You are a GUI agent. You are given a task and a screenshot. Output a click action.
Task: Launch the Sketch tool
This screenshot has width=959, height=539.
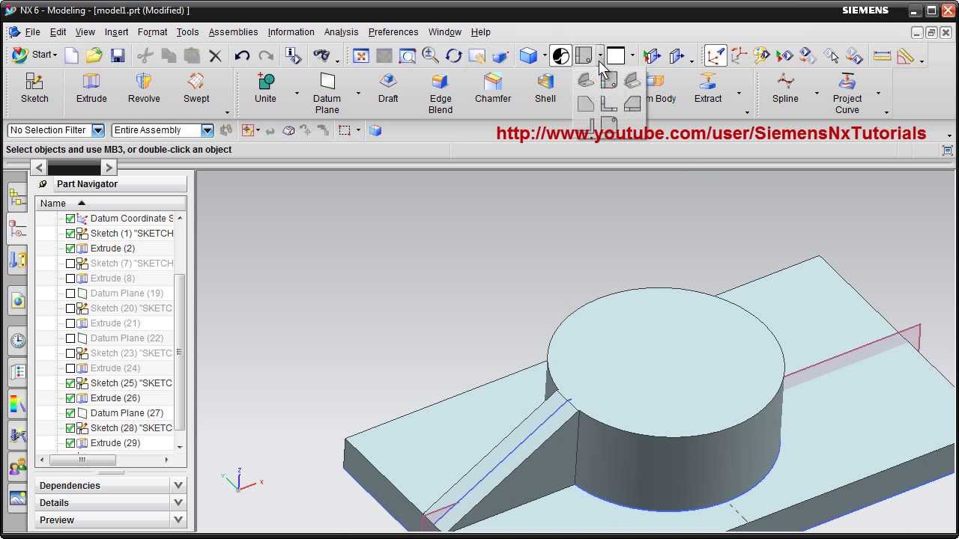34,89
